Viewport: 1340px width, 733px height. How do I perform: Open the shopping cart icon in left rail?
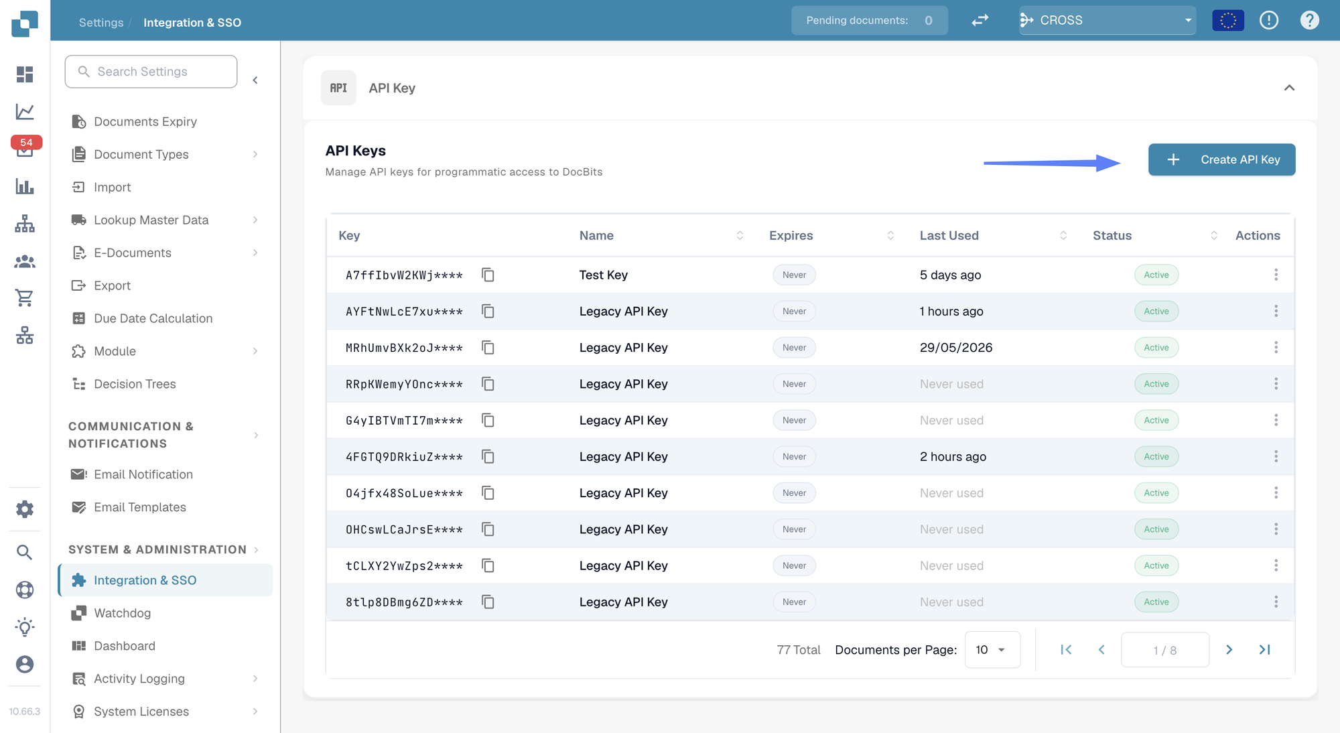[x=25, y=297]
